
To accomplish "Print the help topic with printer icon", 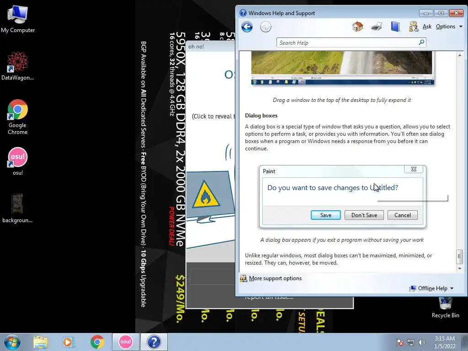I will [x=377, y=27].
